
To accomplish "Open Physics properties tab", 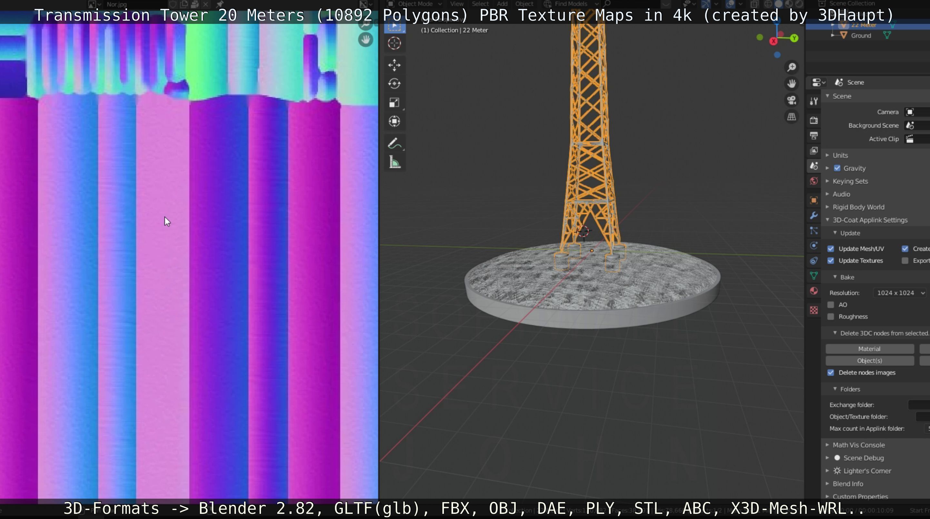I will pos(814,246).
